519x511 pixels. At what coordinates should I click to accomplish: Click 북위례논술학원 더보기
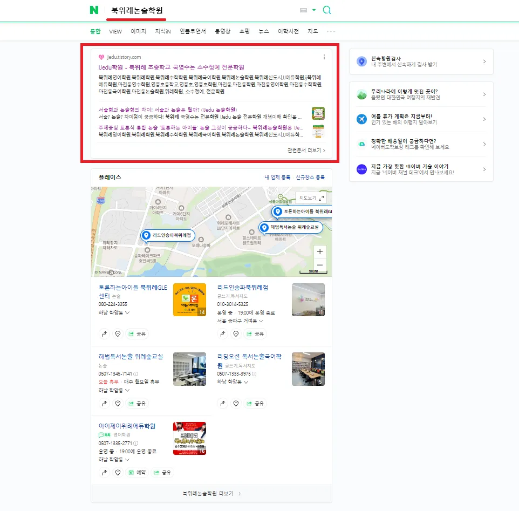click(x=211, y=493)
